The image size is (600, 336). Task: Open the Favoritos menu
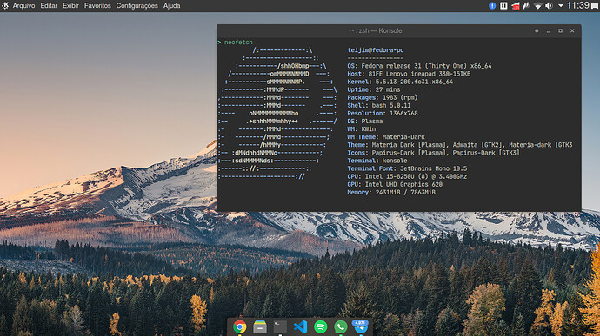pyautogui.click(x=97, y=6)
